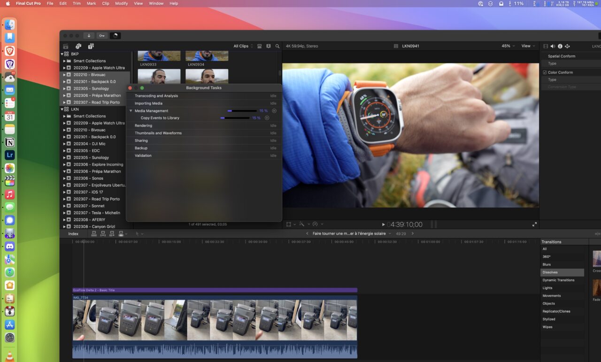
Task: Click the timeline Index button
Action: coord(73,233)
